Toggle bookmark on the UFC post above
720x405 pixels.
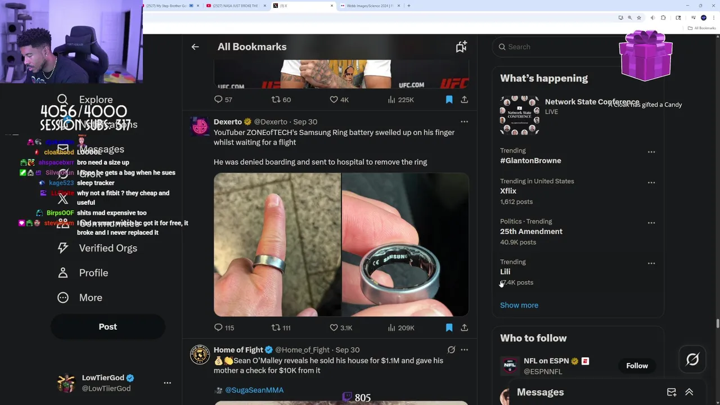pyautogui.click(x=449, y=100)
